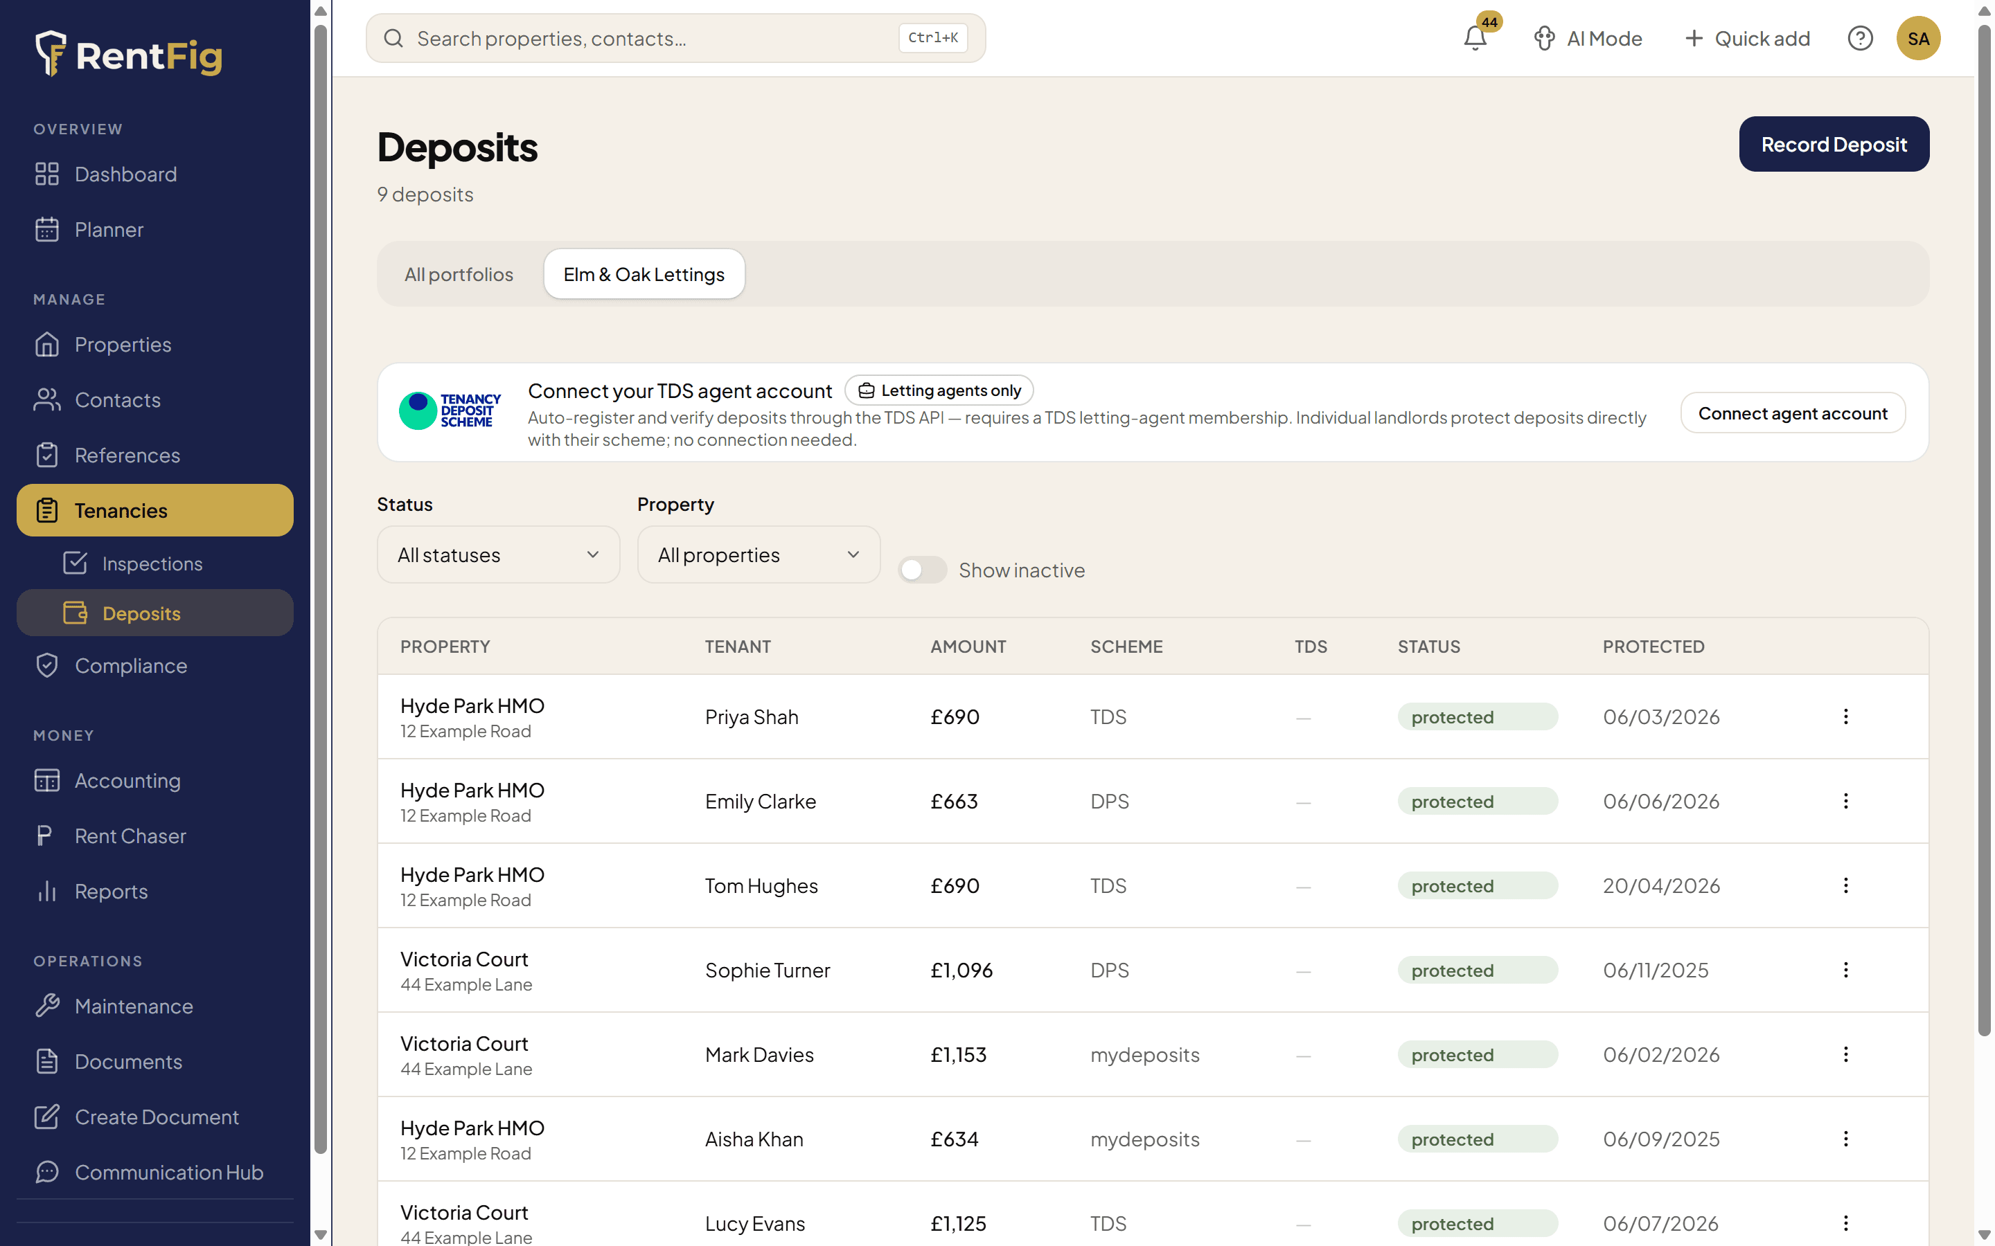1995x1246 pixels.
Task: Open row actions for Priya Shah
Action: [1846, 717]
